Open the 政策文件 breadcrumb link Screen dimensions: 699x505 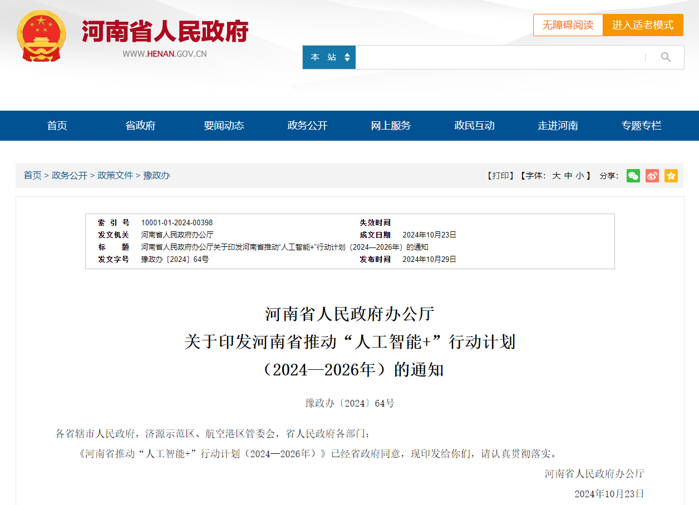(x=115, y=175)
